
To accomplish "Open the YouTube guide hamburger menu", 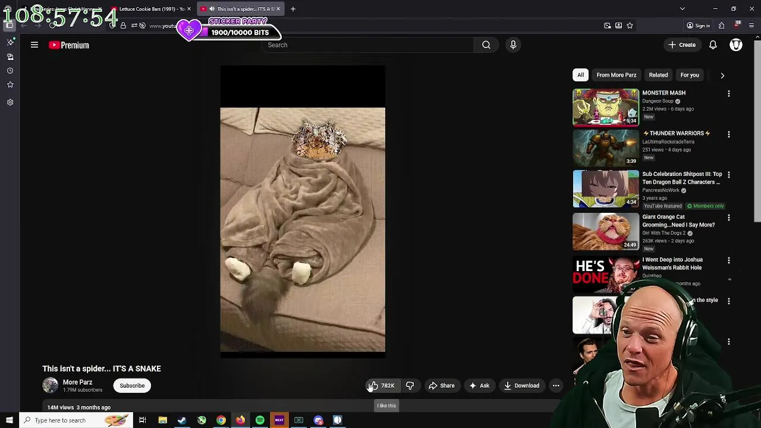I will [34, 45].
